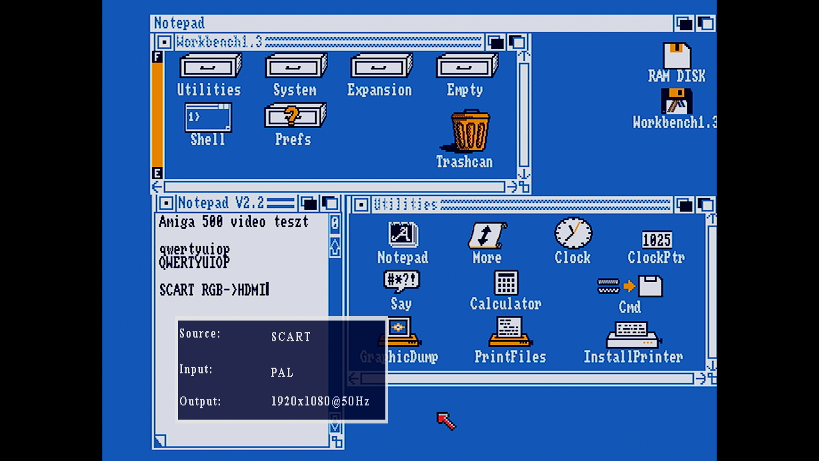Open the System drawer icon
The image size is (819, 461).
(296, 65)
